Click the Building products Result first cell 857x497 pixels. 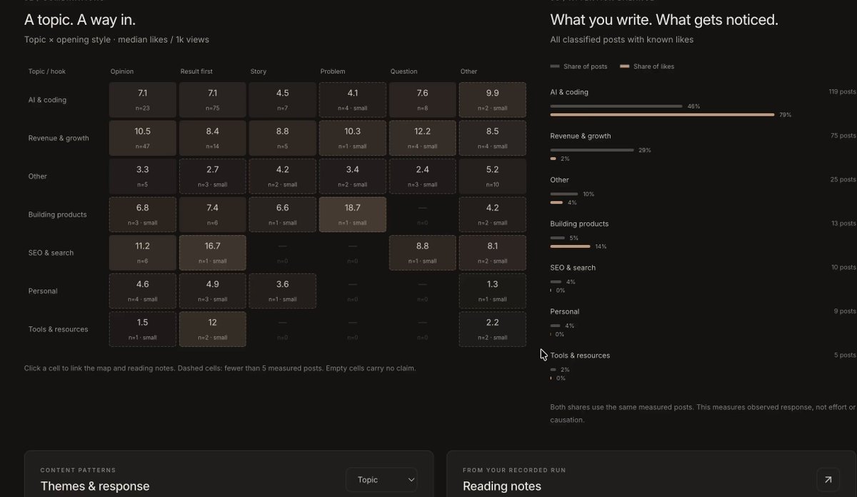click(213, 214)
